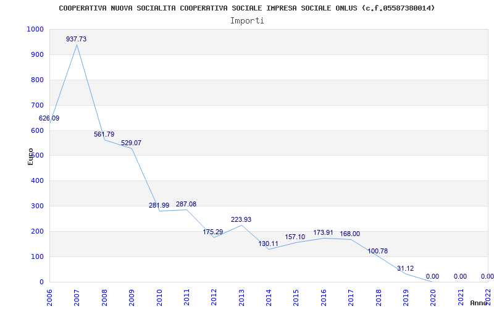Select the 281.99 data label
494x309 pixels.
click(159, 205)
